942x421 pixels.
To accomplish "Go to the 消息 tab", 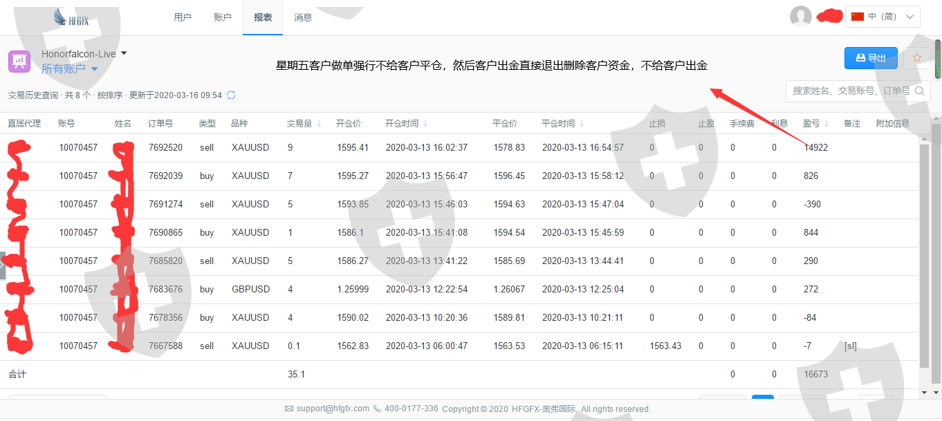I will tap(303, 17).
